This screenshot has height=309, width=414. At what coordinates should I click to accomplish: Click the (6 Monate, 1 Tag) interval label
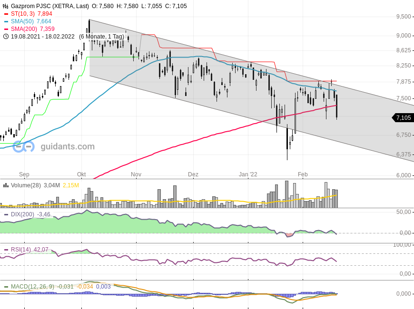click(102, 37)
